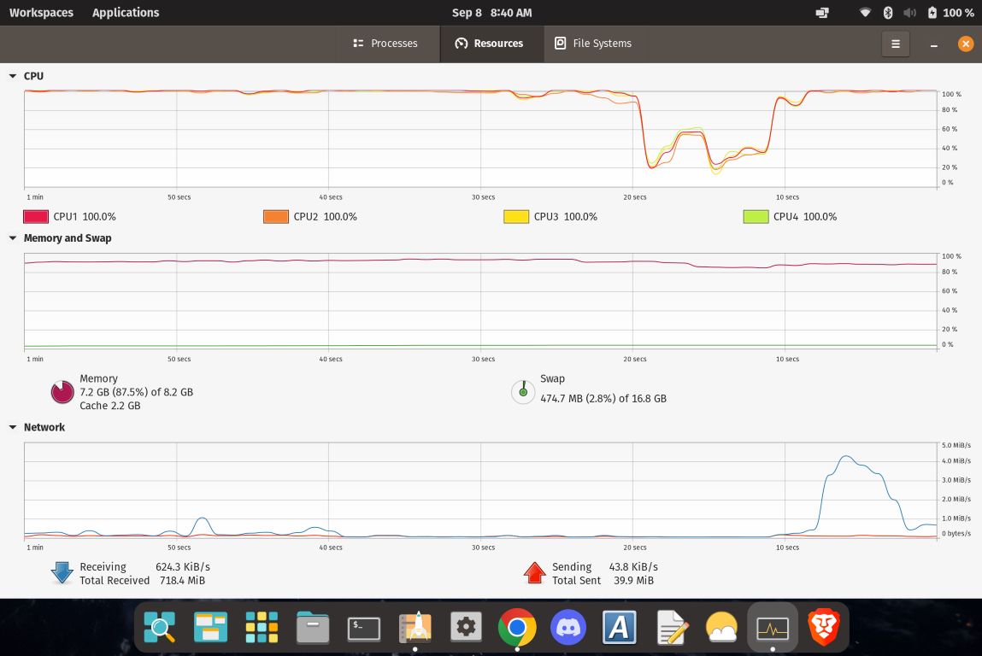Click the Workspaces button in the top bar

pyautogui.click(x=41, y=13)
